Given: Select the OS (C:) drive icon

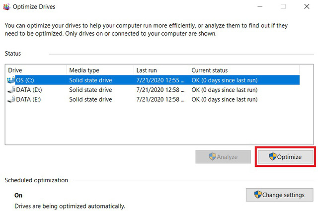Looking at the screenshot, I should click(11, 80).
